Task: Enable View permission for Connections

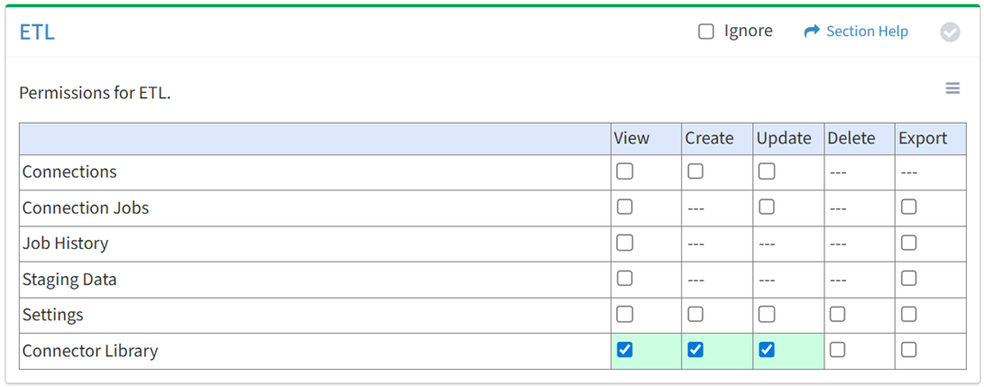Action: (x=624, y=171)
